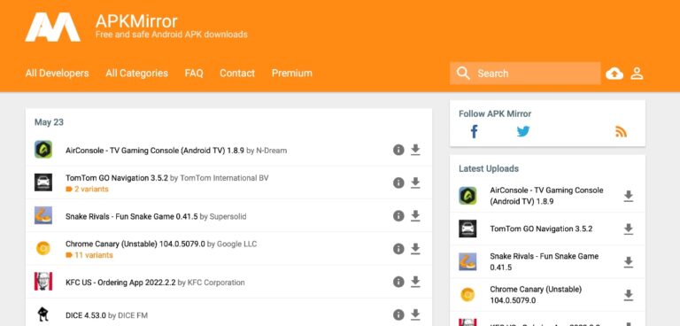
Task: Open AirConsole - TV Gaming Console link in main list
Action: click(155, 151)
